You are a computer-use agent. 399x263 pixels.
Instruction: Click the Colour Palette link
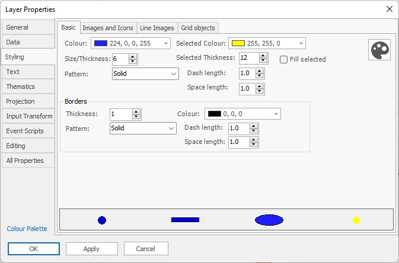click(27, 229)
